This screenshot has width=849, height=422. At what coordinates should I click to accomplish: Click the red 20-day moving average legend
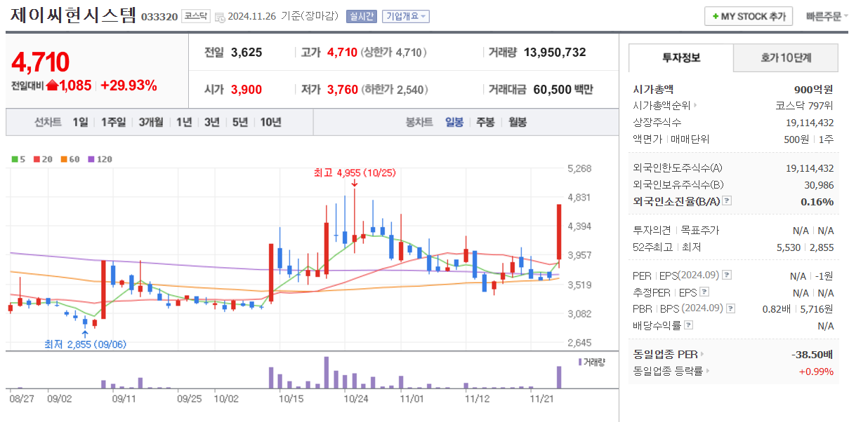(x=42, y=159)
